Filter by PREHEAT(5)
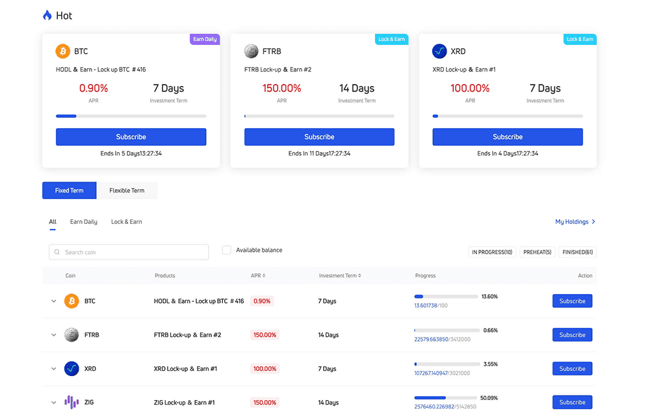This screenshot has width=650, height=417. pyautogui.click(x=538, y=252)
